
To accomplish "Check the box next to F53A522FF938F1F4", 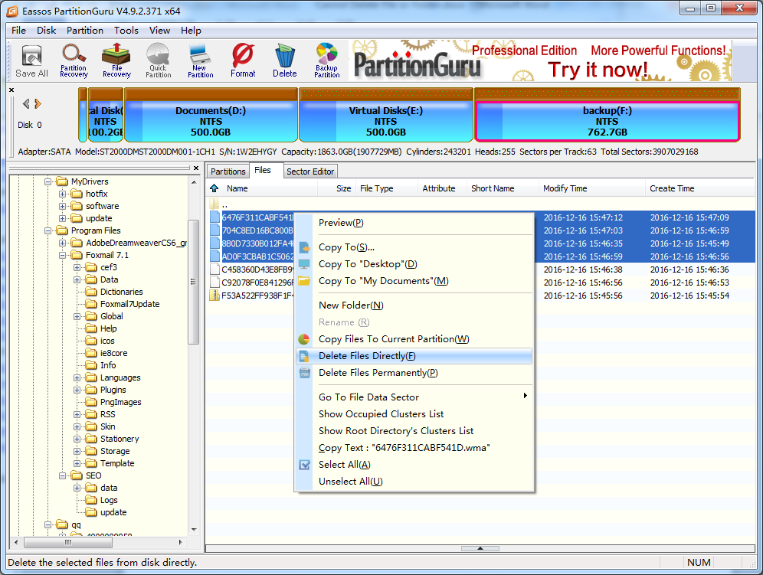I will pyautogui.click(x=215, y=296).
